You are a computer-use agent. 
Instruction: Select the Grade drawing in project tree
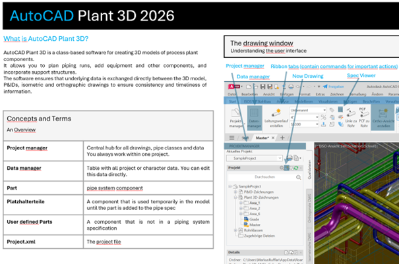(x=251, y=219)
